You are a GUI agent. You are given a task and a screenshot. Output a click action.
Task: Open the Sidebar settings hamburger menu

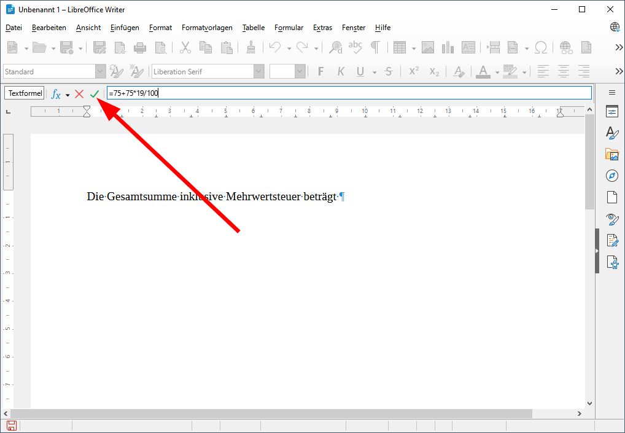pos(611,93)
